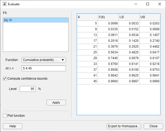The image size is (166, 132).
Task: Click the confidence Level input field
Action: [28, 89]
